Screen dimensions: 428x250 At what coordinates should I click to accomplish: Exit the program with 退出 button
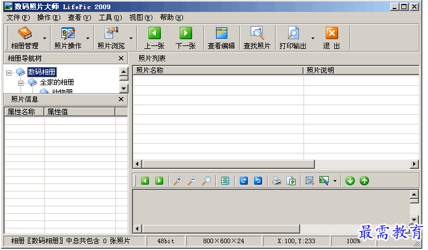[x=331, y=37]
